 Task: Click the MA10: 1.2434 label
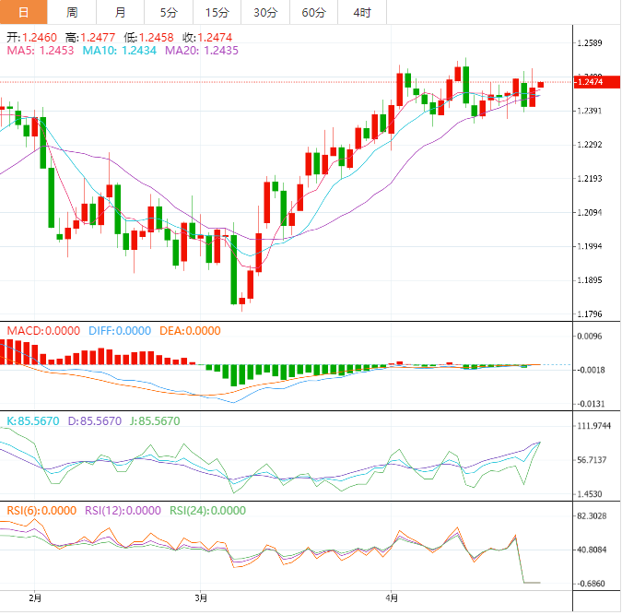[x=120, y=51]
